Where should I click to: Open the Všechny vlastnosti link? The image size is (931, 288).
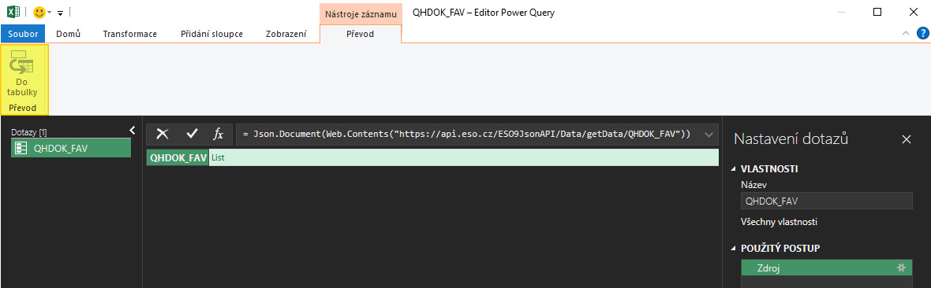click(779, 222)
